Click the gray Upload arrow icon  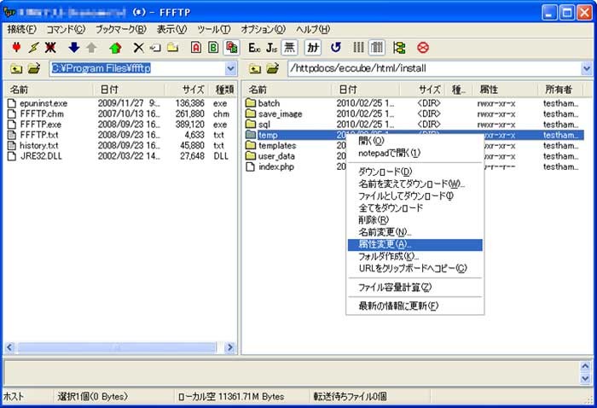point(91,48)
